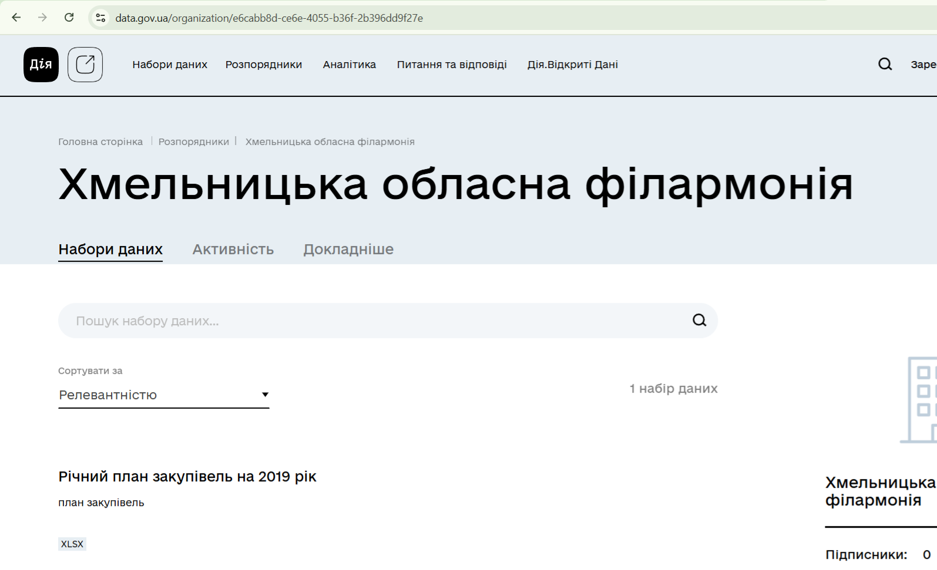Click the Головна сторінка breadcrumb link
The height and width of the screenshot is (570, 937).
[100, 141]
